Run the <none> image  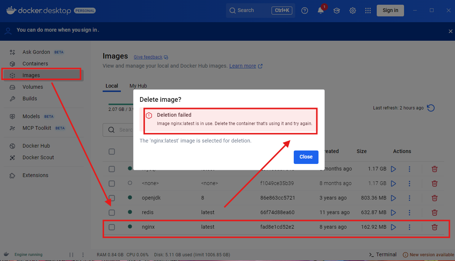(393, 183)
